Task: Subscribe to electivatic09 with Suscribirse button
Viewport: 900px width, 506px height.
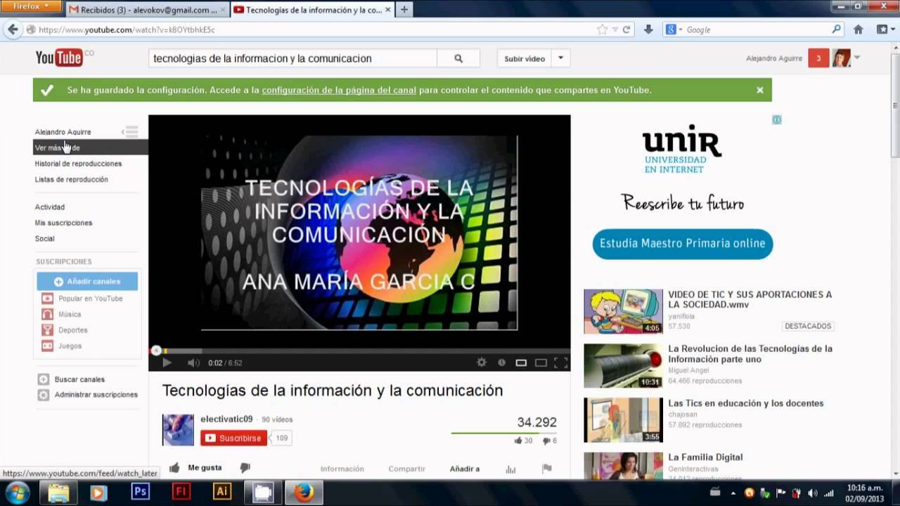Action: click(234, 438)
